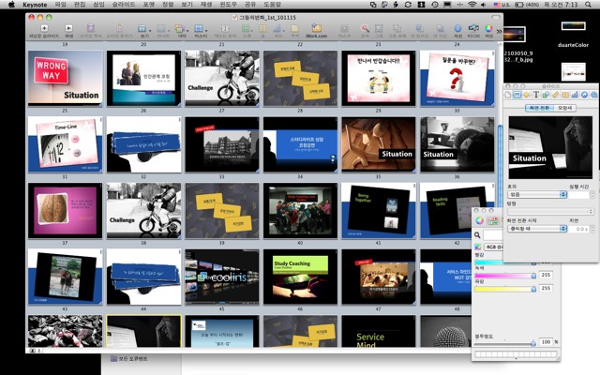Click the Wi-Fi status icon
Screen dimensions: 600x375
472,5
